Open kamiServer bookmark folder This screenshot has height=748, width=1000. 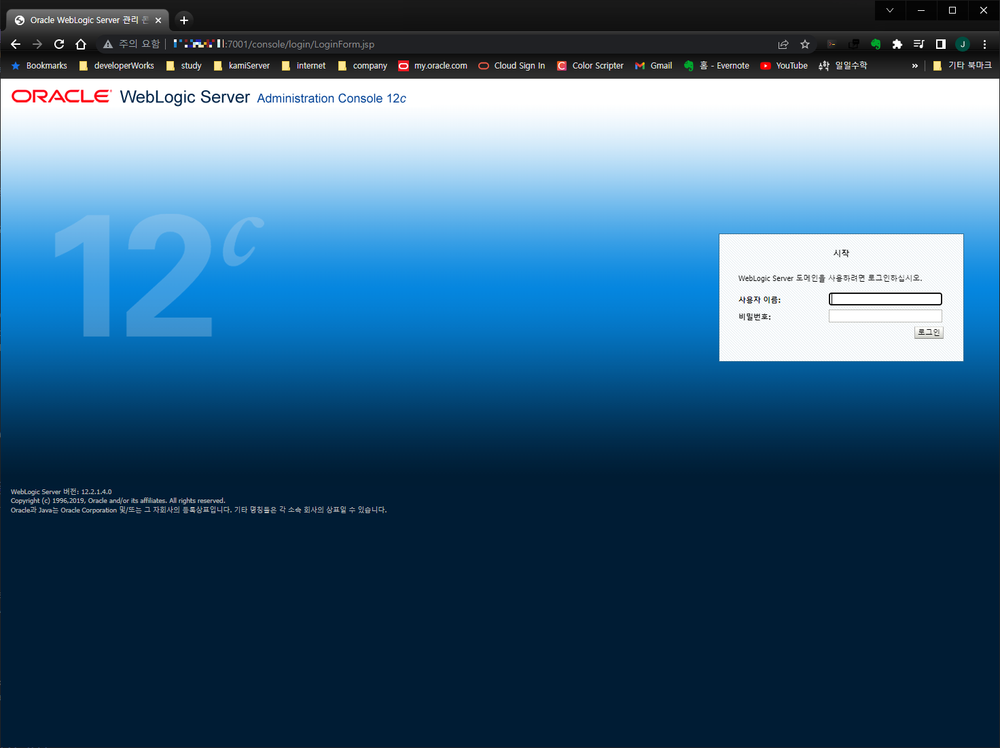click(242, 66)
